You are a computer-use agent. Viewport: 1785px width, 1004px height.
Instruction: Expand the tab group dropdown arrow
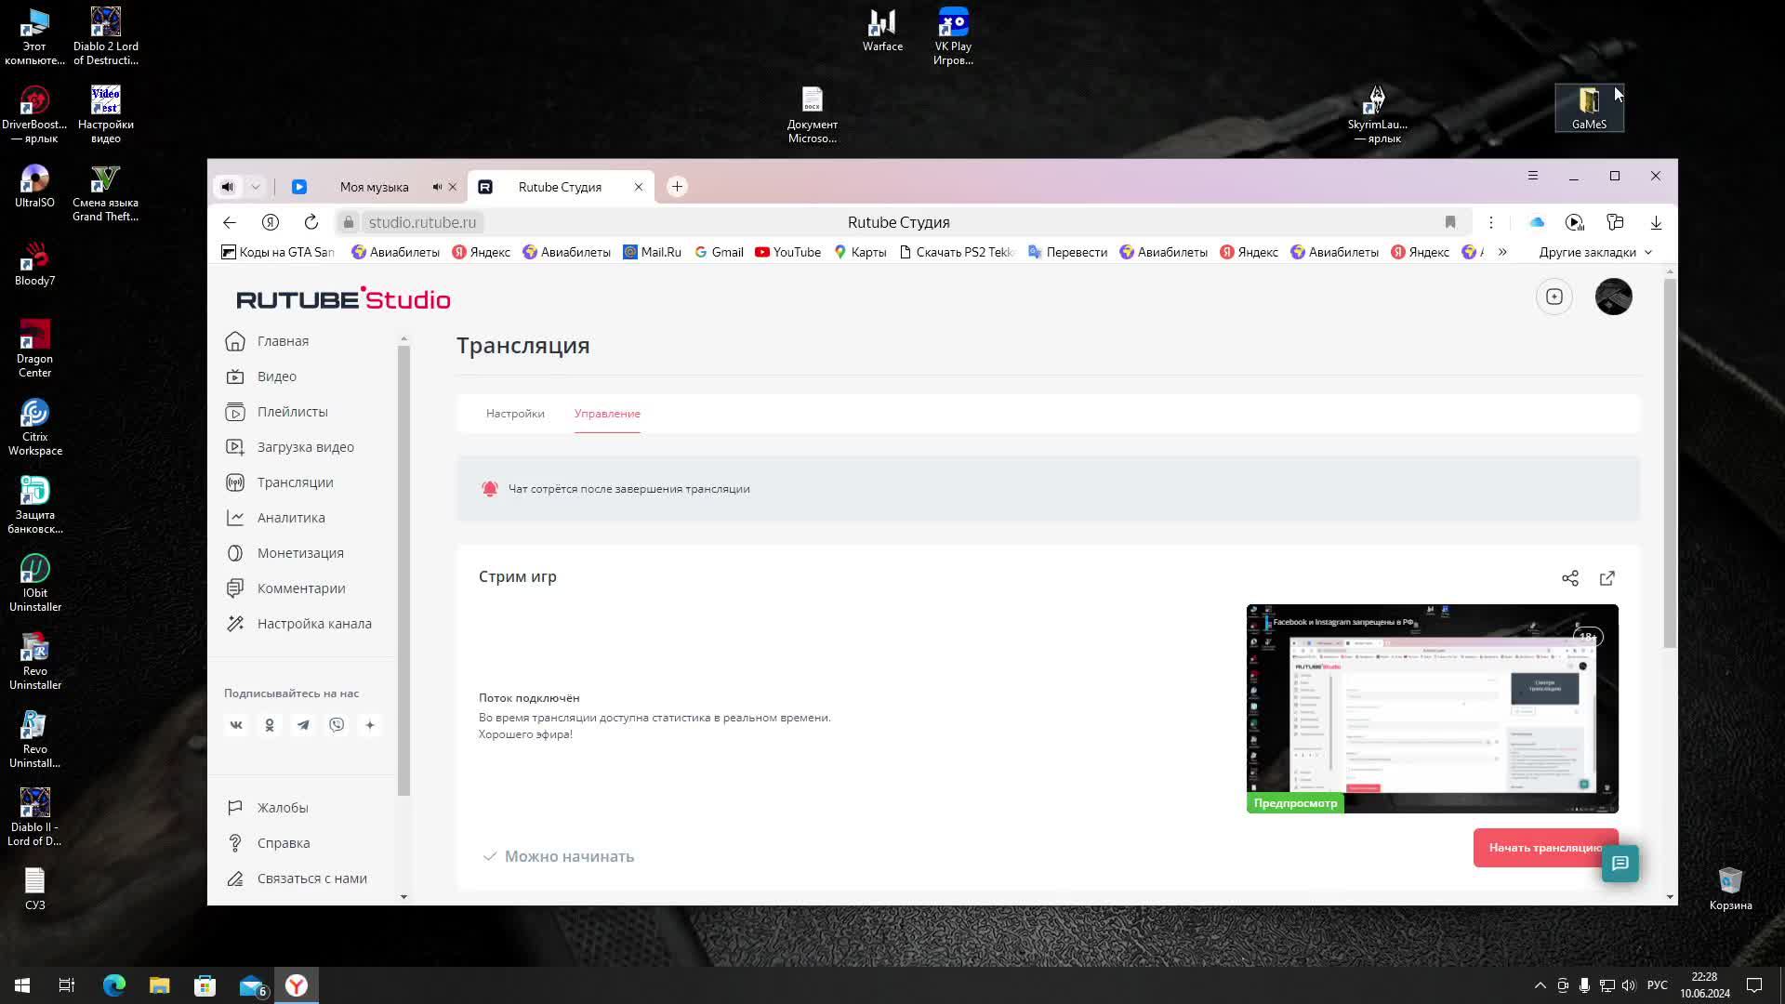256,187
